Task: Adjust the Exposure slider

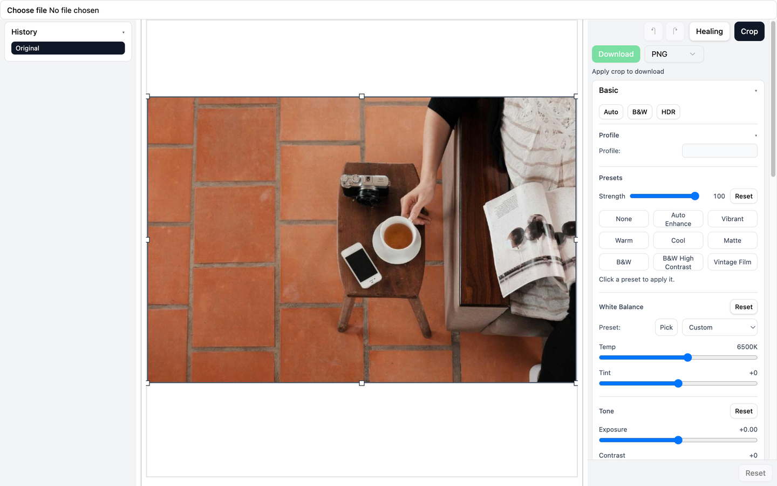Action: pyautogui.click(x=678, y=440)
